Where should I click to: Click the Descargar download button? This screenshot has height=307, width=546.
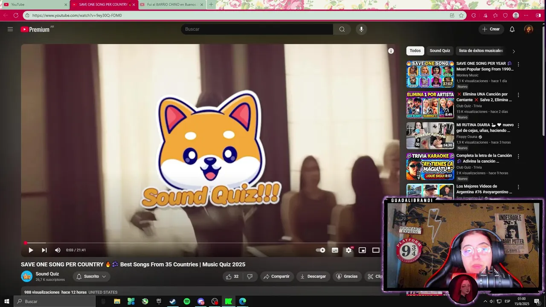pyautogui.click(x=313, y=276)
